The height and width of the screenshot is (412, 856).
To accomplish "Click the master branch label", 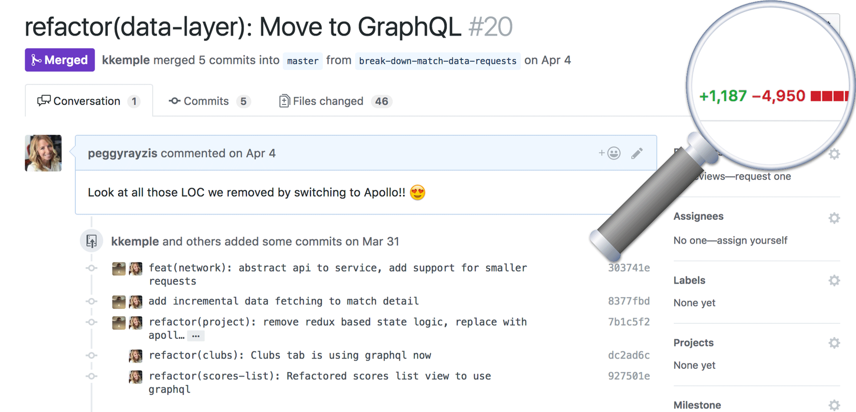I will [303, 61].
